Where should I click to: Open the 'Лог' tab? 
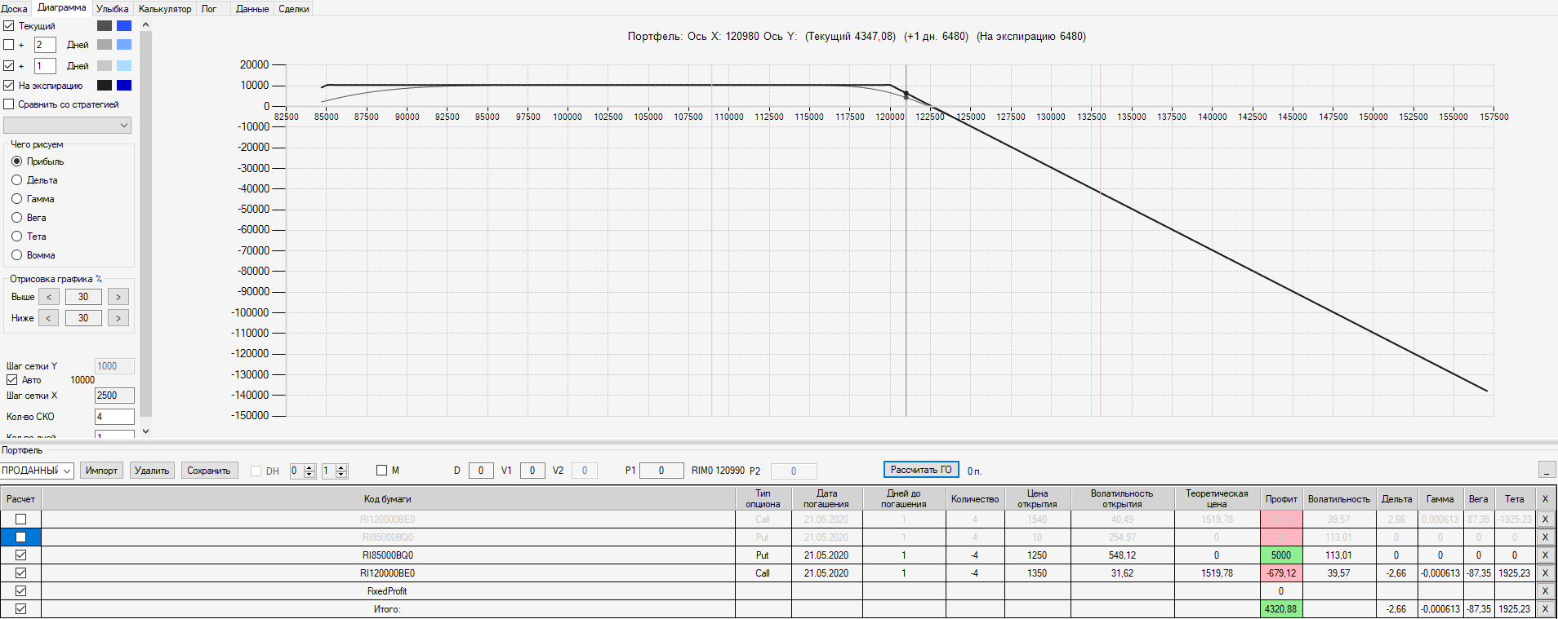(x=209, y=9)
